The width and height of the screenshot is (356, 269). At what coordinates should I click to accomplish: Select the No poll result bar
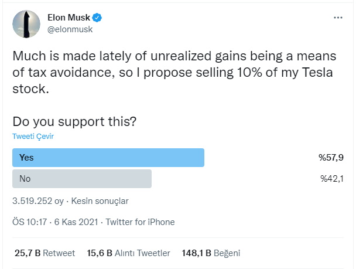pos(82,179)
